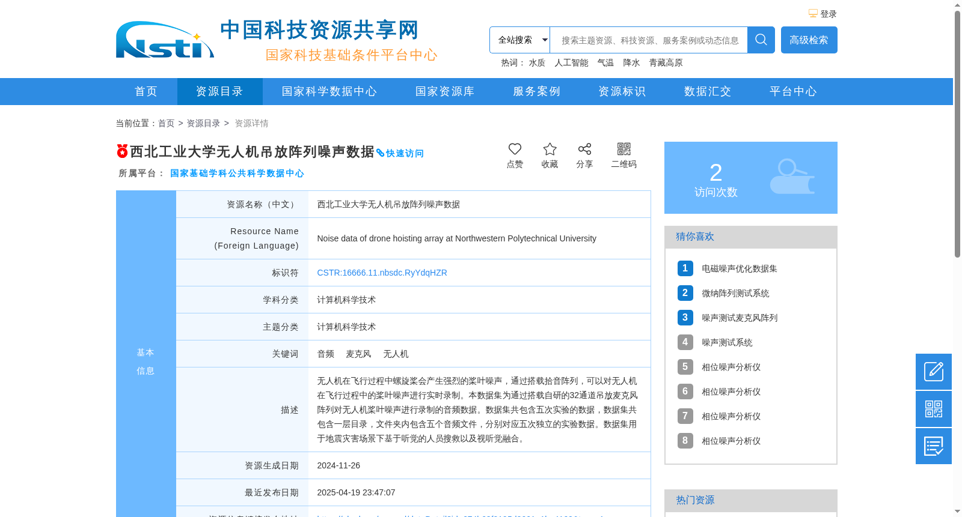Viewport: 962px width, 517px height.
Task: Click the visit count card showing 2
Action: point(751,178)
